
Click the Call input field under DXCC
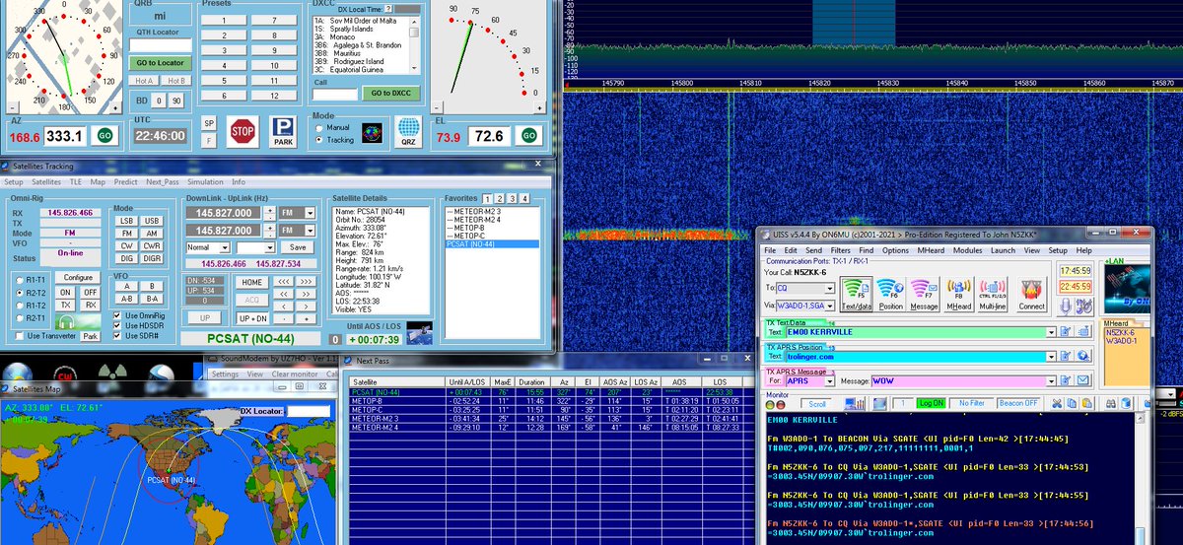(x=334, y=95)
